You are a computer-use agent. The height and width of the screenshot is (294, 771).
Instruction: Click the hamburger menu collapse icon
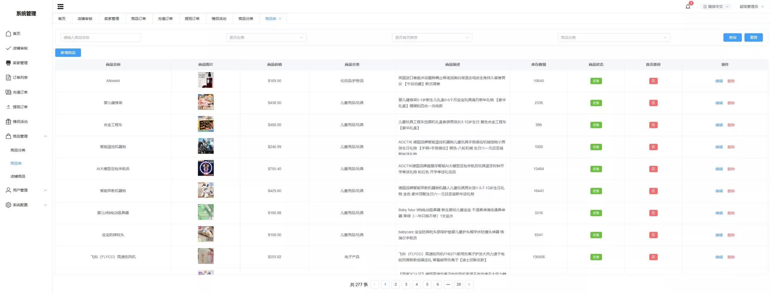61,7
